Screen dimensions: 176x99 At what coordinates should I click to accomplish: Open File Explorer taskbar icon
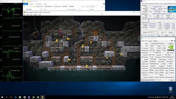20,97
